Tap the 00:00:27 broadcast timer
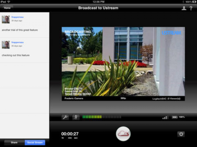 click(x=70, y=134)
